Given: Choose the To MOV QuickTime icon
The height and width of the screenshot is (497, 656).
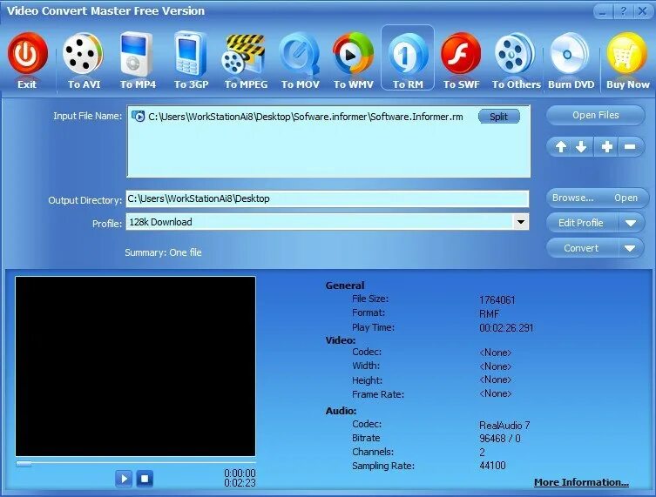Looking at the screenshot, I should tap(300, 54).
